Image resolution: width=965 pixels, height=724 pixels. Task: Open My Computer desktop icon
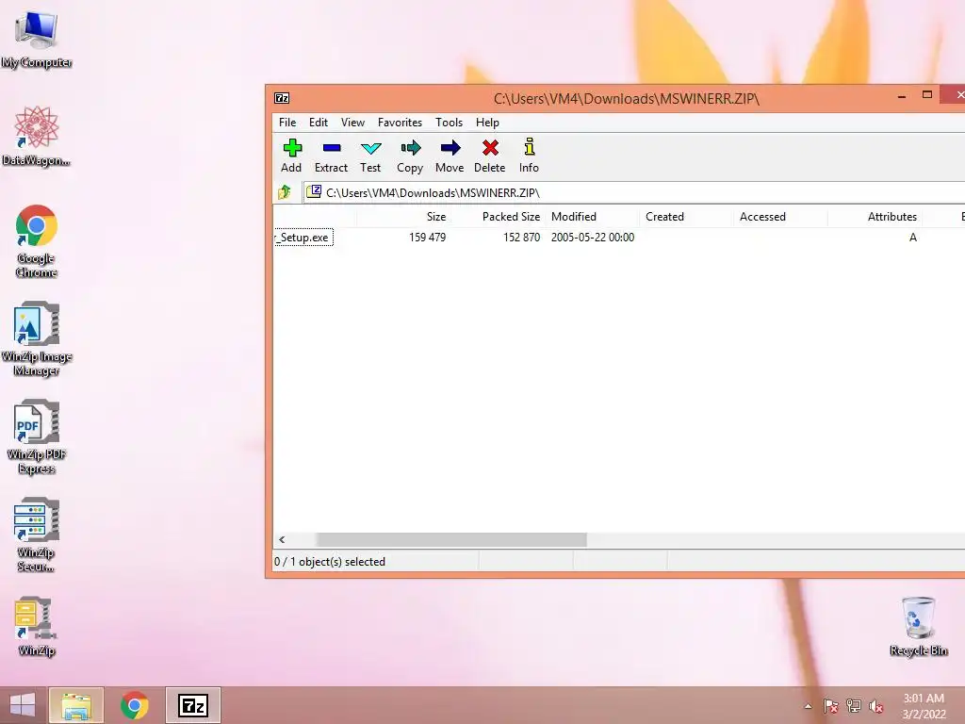point(37,40)
